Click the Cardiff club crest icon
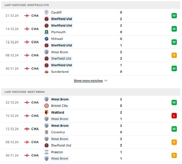 point(47,12)
